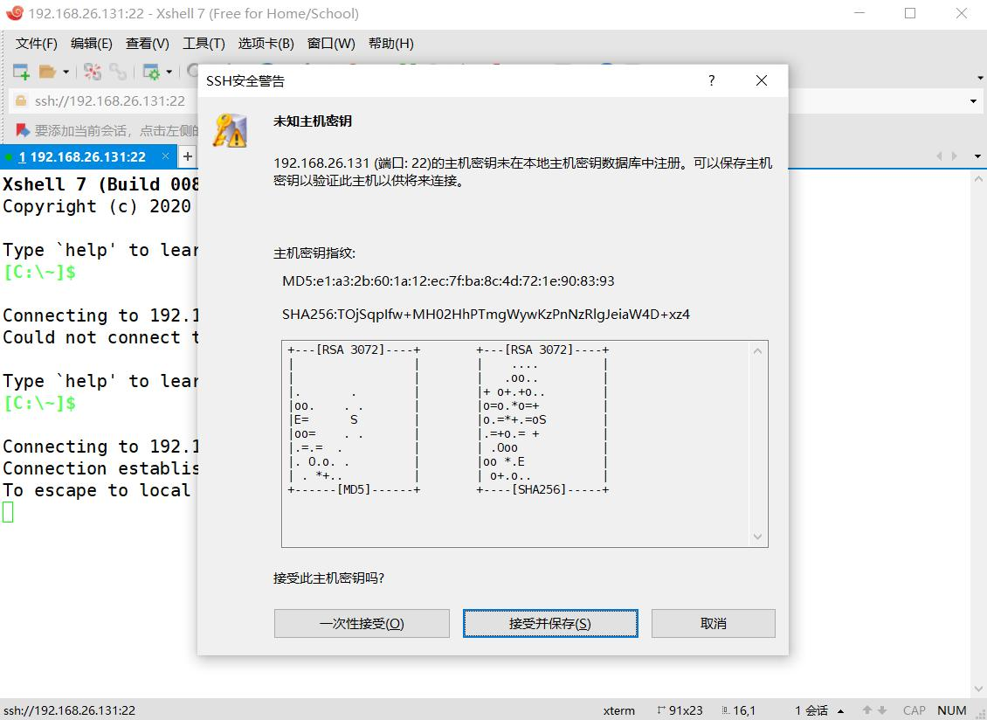The width and height of the screenshot is (987, 720).
Task: Click the [MD5] randomart footer label
Action: 354,489
